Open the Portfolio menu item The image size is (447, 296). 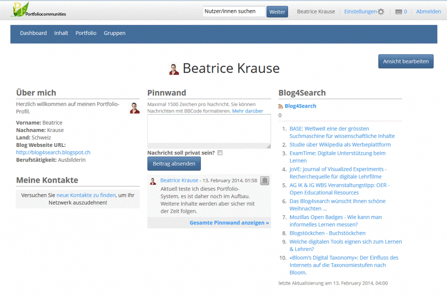86,33
